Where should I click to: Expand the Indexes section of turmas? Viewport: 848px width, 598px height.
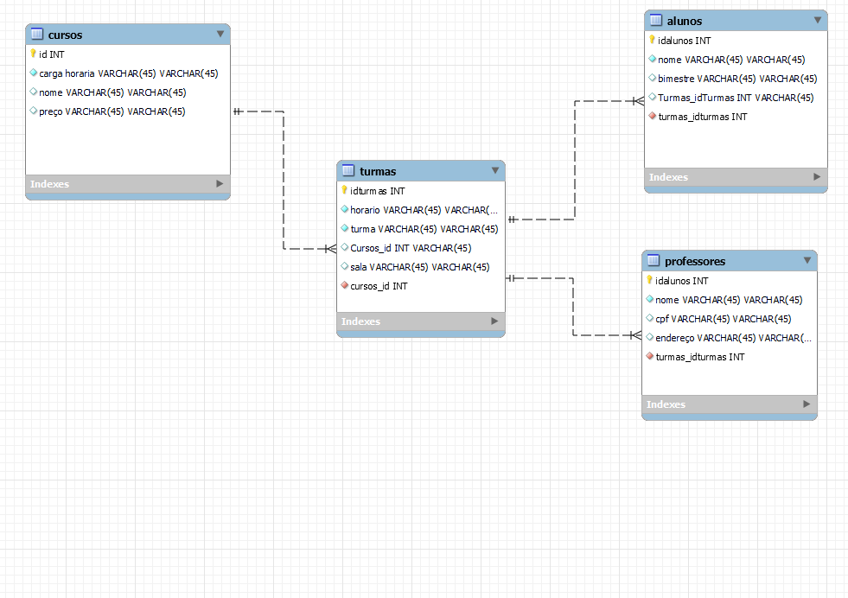pyautogui.click(x=420, y=321)
